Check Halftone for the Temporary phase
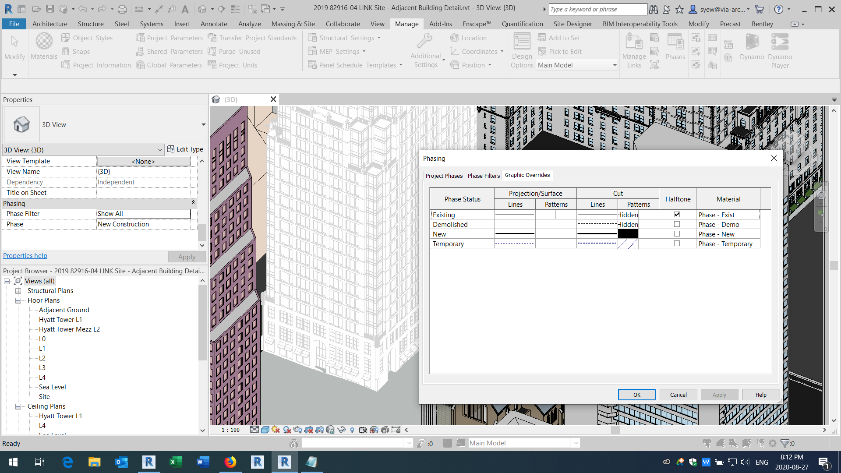This screenshot has width=841, height=473. [677, 244]
